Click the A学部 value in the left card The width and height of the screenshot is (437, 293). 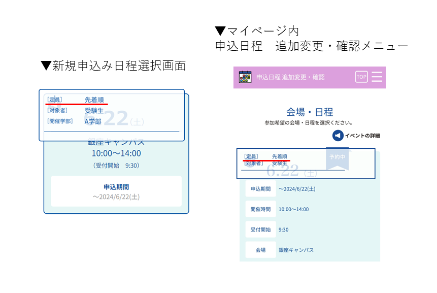coord(93,121)
